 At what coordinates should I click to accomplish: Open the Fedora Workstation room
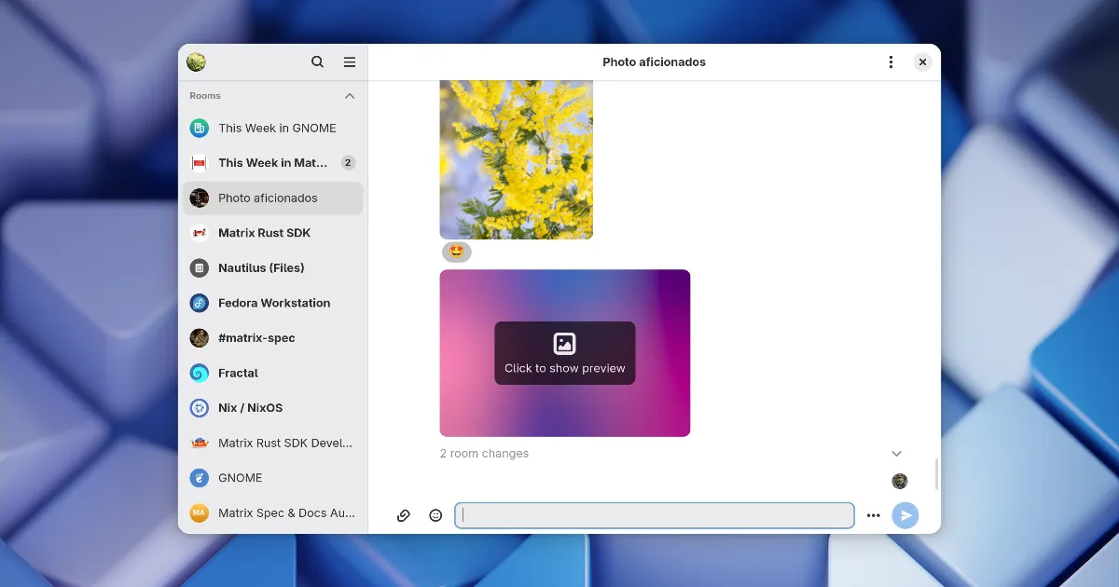(273, 303)
